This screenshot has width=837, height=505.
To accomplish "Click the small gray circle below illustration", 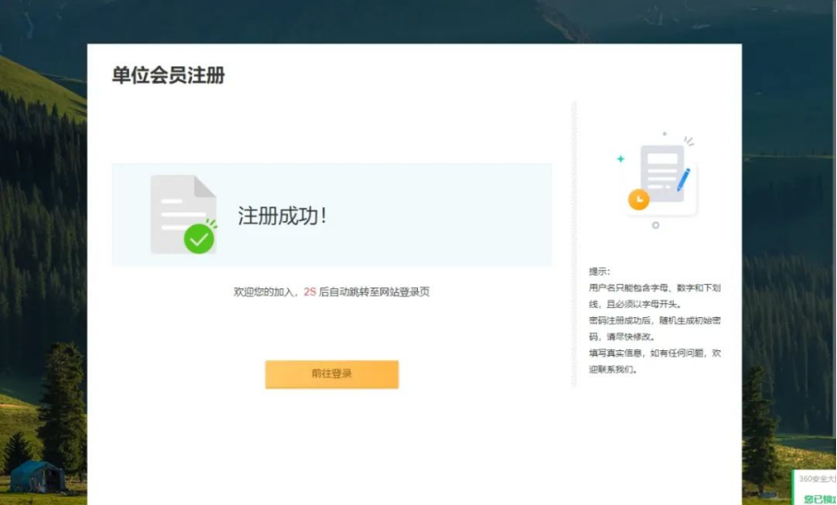I will [x=655, y=225].
